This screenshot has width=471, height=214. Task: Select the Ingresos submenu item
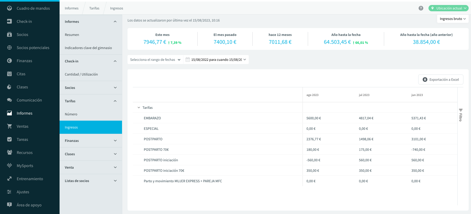point(91,127)
